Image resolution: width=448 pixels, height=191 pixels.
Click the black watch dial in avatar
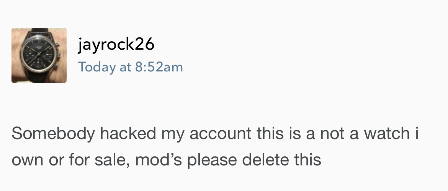coord(40,54)
